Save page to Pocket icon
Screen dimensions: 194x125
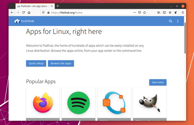(x=140, y=13)
